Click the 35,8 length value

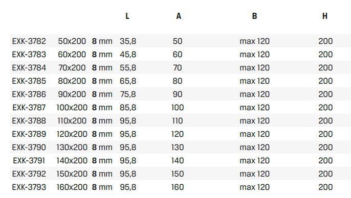pos(128,41)
